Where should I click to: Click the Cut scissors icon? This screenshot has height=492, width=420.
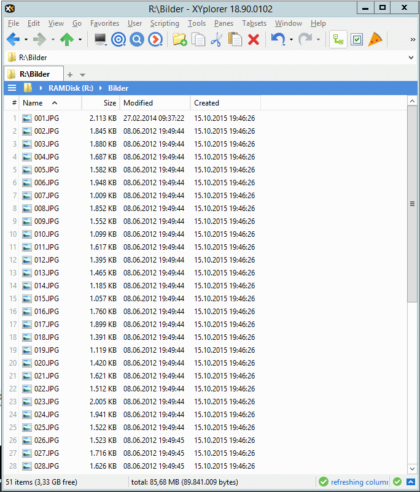point(216,40)
